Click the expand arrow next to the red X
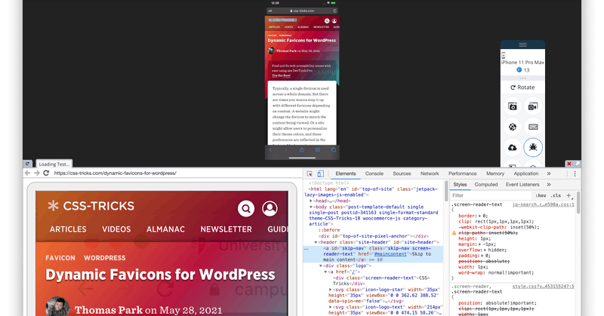Screen dimensions: 604x316 pos(577,164)
